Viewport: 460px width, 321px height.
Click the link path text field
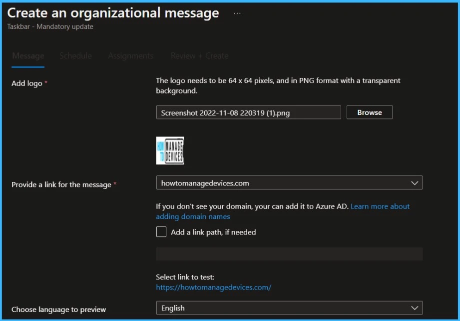click(289, 254)
